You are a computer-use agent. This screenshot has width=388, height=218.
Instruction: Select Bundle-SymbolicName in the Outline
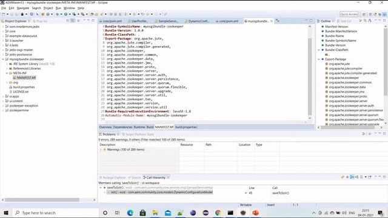(x=339, y=41)
